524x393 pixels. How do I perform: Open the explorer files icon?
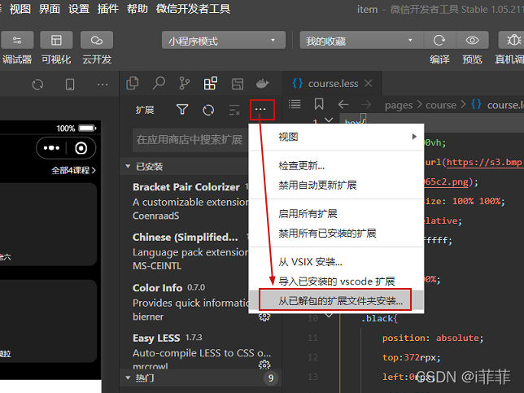coord(133,84)
